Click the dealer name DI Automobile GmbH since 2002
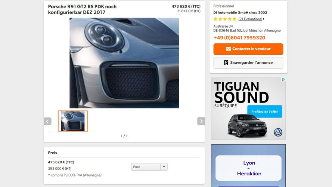332x187 pixels. pos(240,12)
